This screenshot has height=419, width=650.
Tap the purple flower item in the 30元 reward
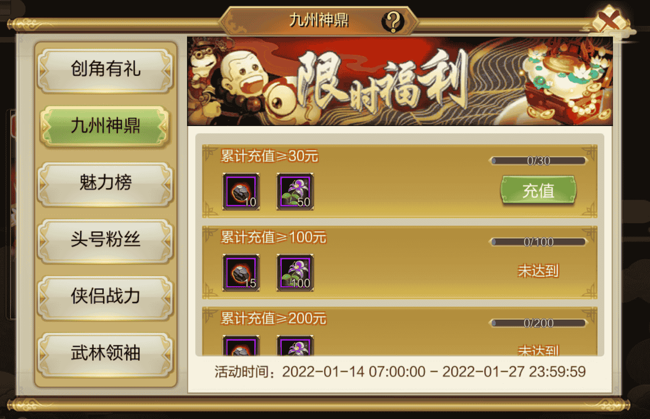click(x=295, y=191)
